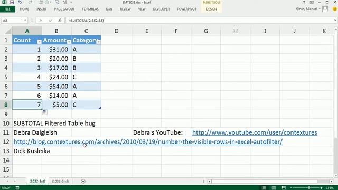Image resolution: width=338 pixels, height=190 pixels.
Task: Open the Count column filter dropdown
Action: click(39, 42)
